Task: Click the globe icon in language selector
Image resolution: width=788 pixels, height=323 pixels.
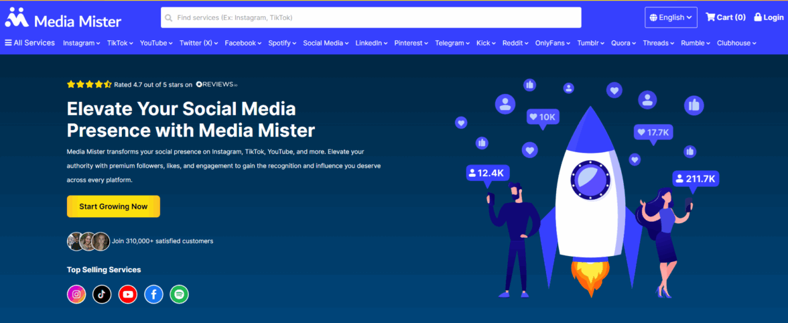Action: tap(653, 17)
